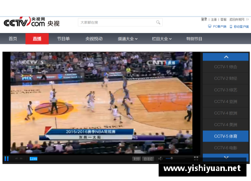Select the CCTV-6 电影 channel
The height and width of the screenshot is (181, 251).
tap(225, 148)
